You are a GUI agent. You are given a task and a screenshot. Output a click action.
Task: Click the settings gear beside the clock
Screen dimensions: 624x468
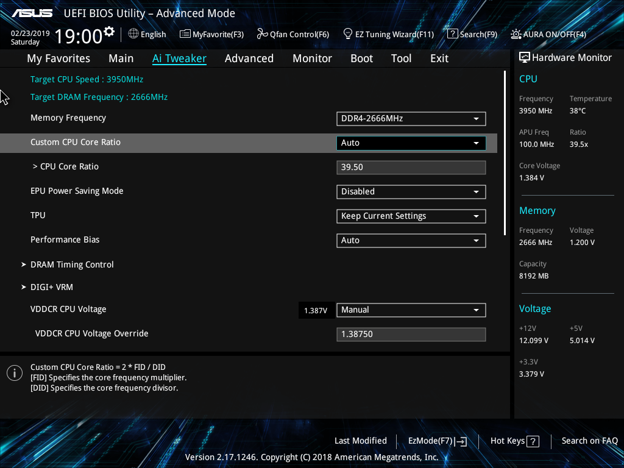point(108,32)
